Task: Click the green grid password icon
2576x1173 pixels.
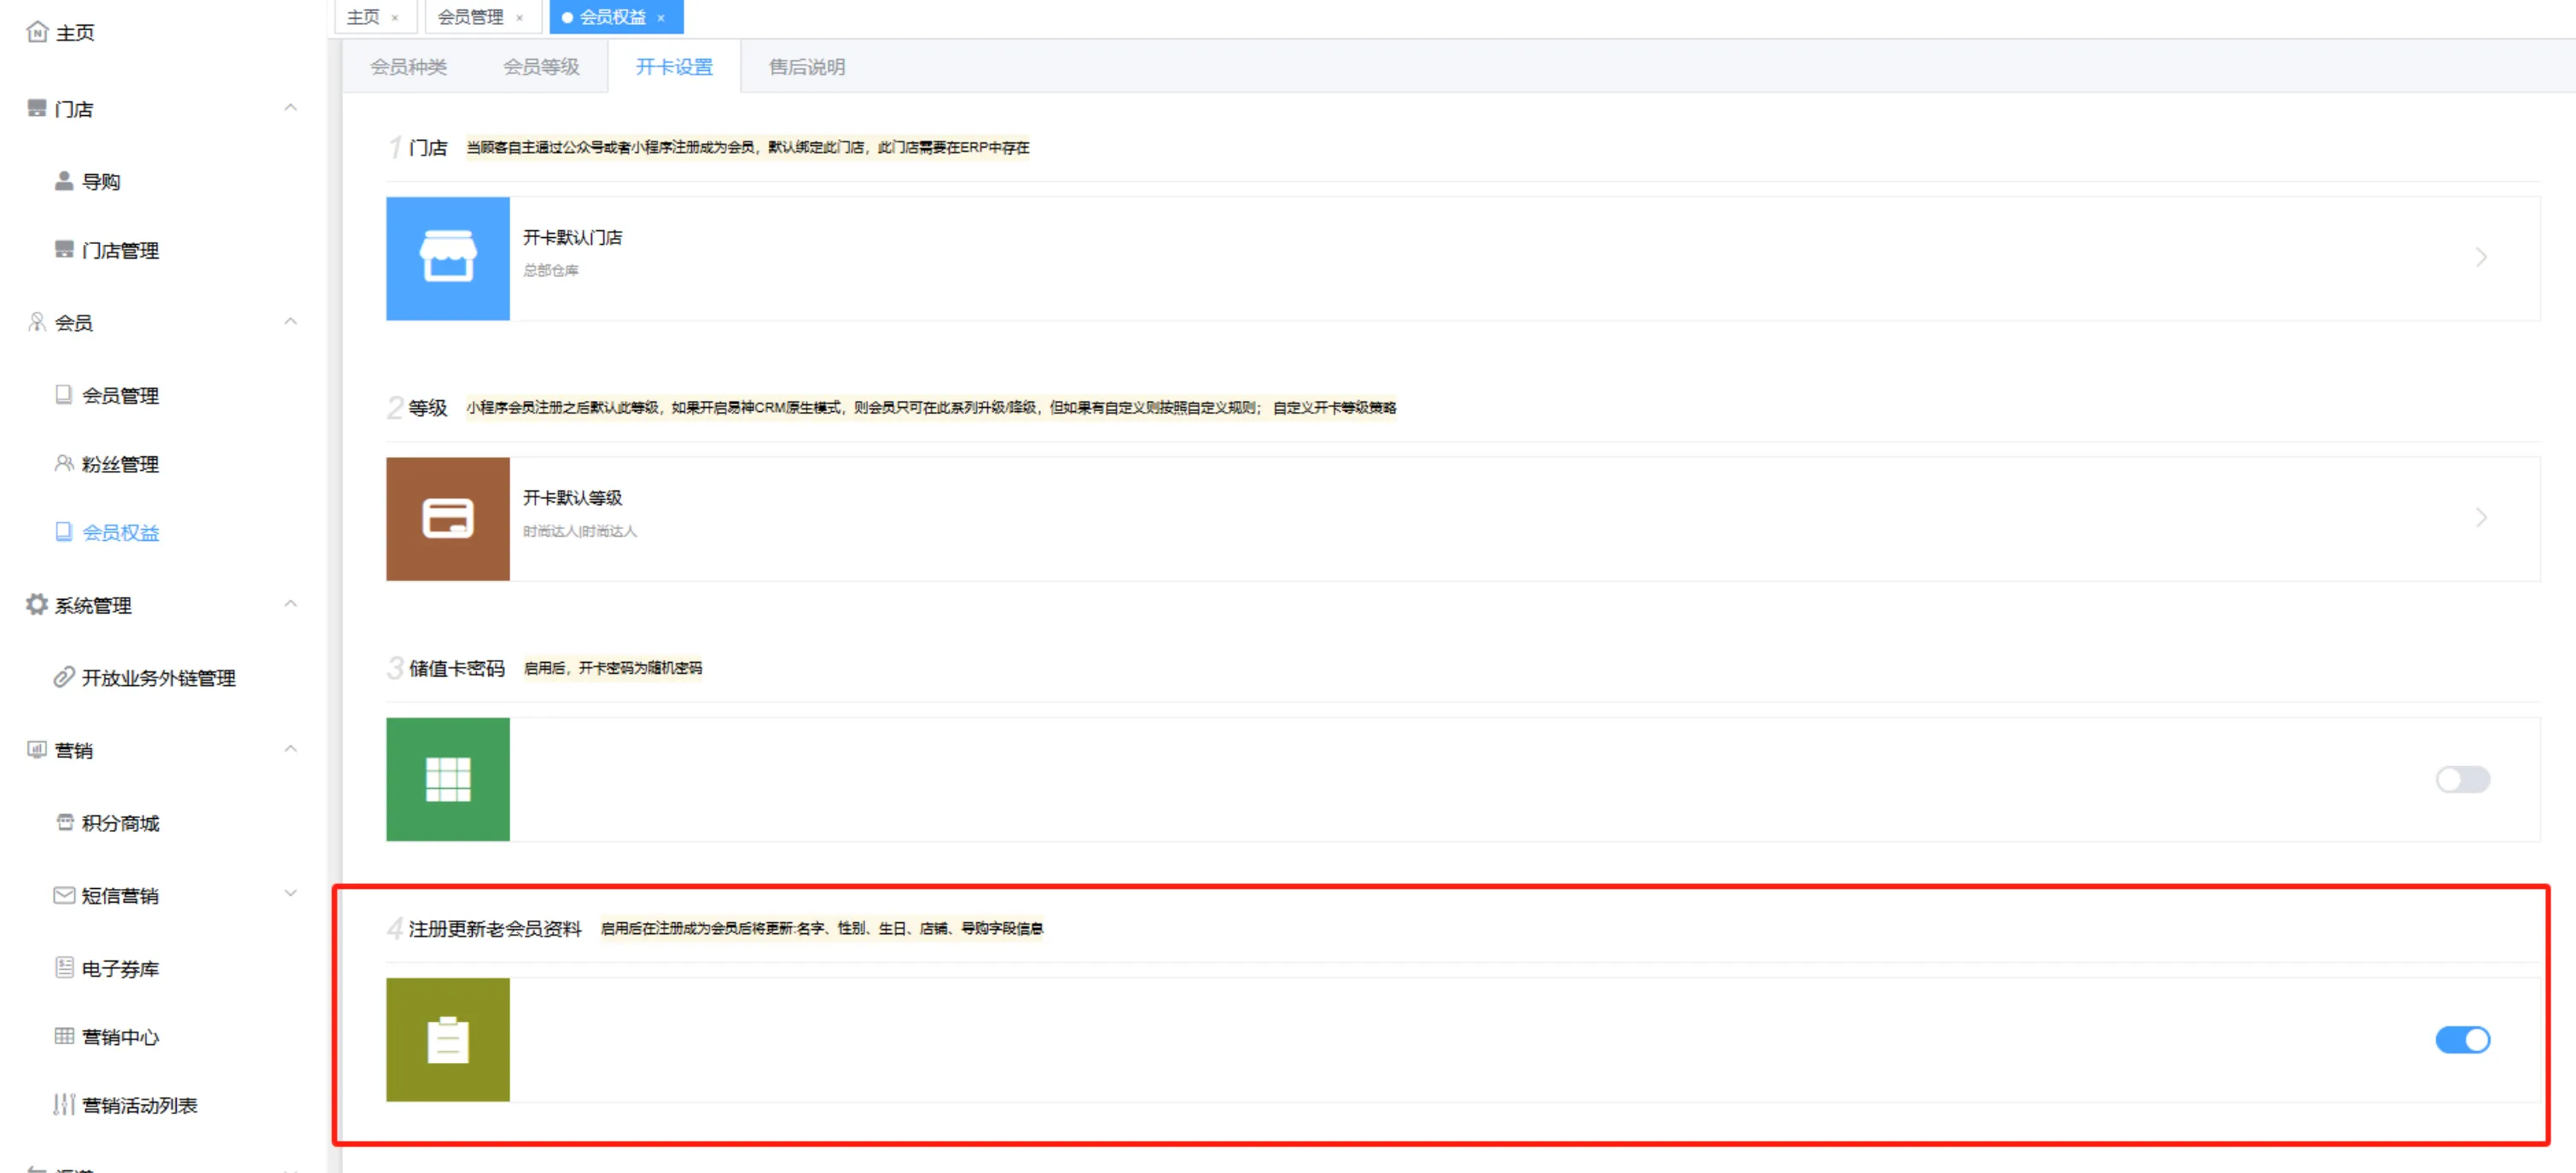Action: click(x=447, y=779)
